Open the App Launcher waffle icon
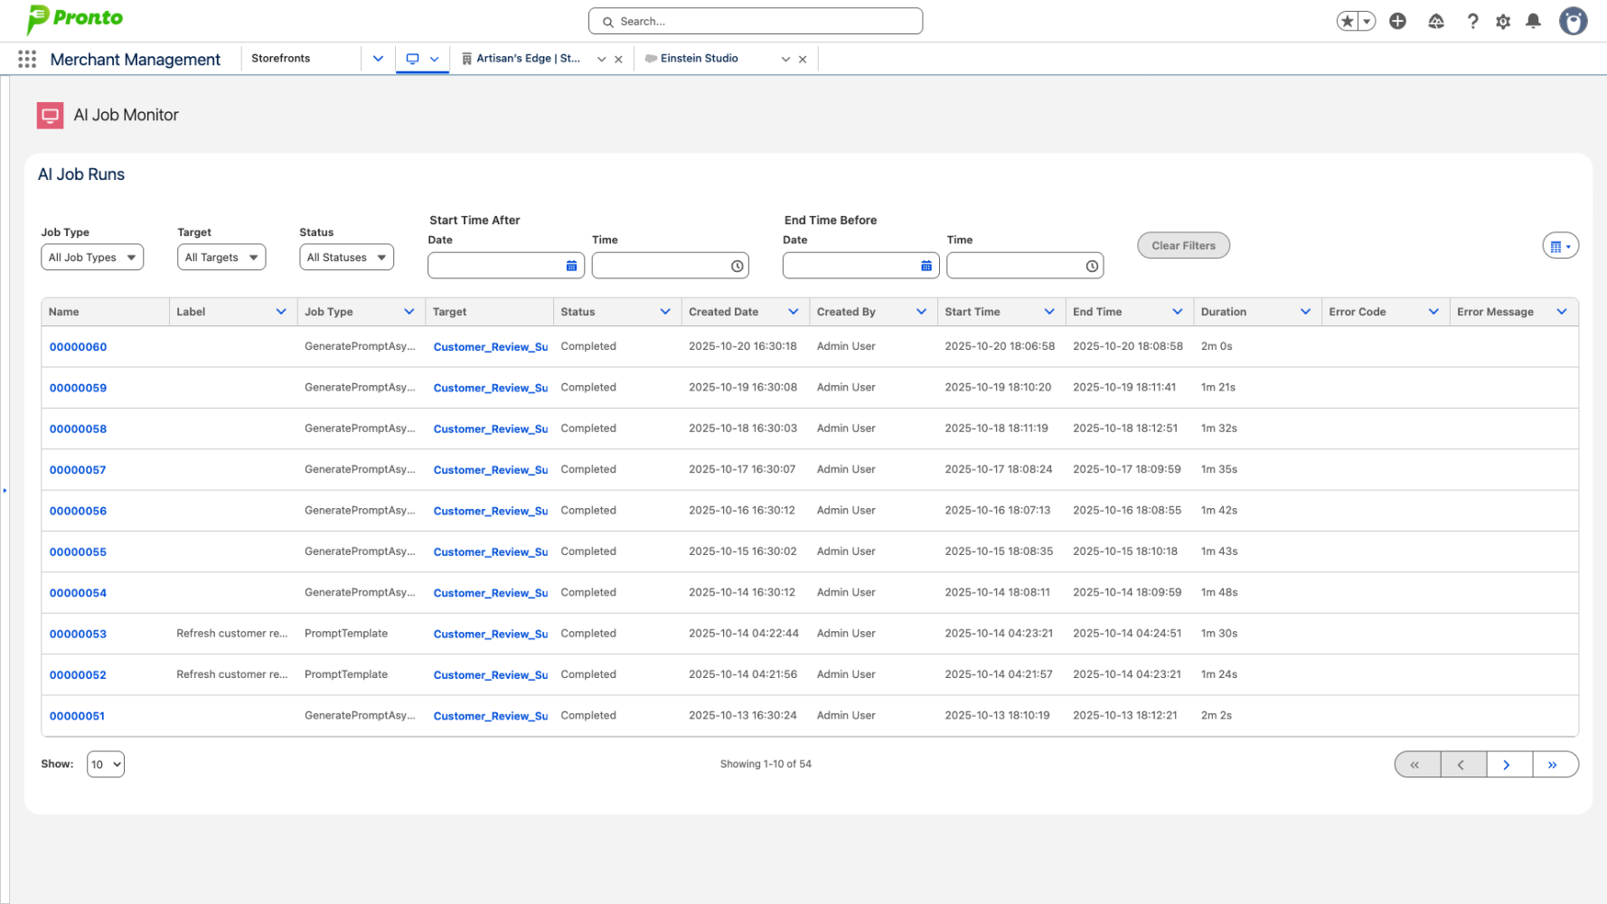This screenshot has height=904, width=1607. [26, 59]
